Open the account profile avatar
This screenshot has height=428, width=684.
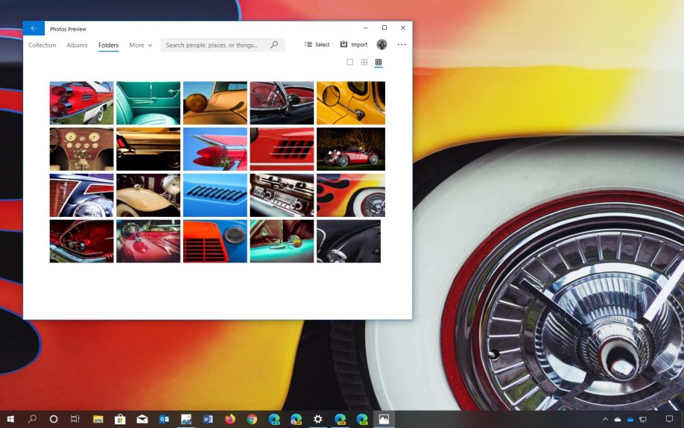381,45
